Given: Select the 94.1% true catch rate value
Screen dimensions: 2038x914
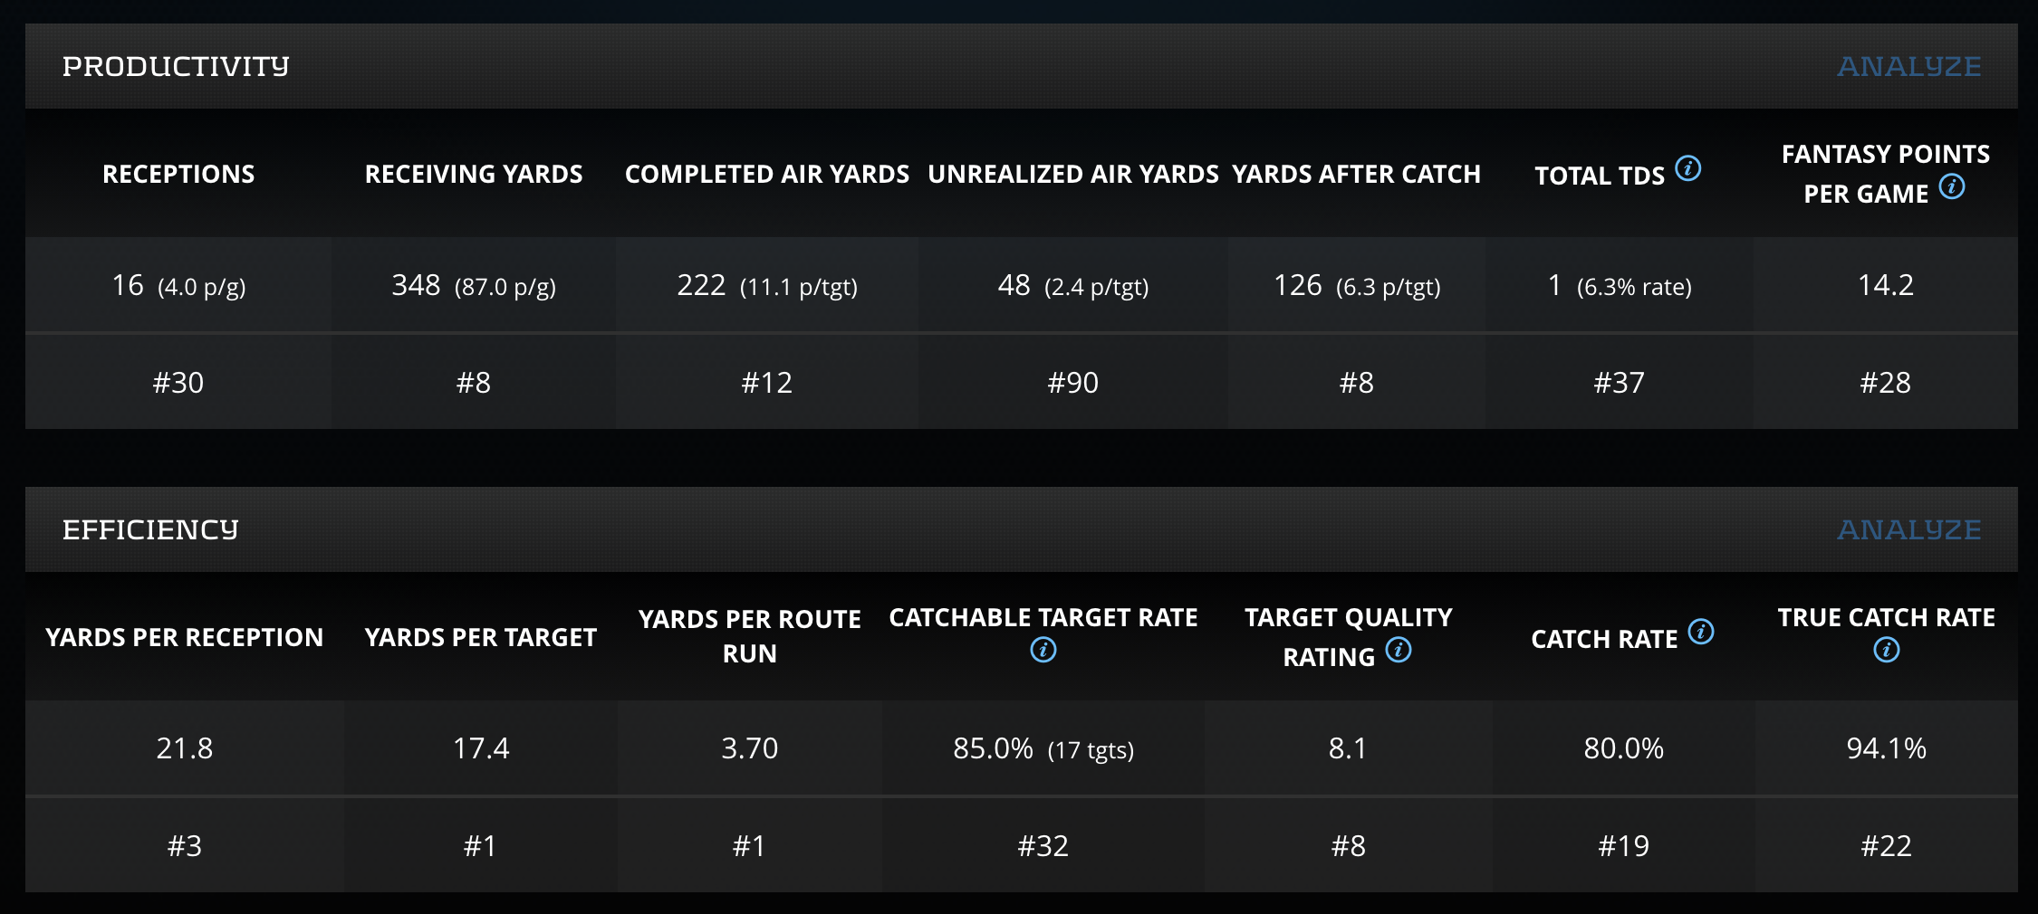Looking at the screenshot, I should 1886,748.
